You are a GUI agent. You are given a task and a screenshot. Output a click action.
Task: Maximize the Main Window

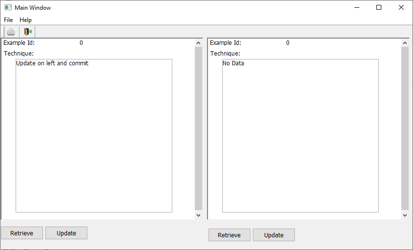pyautogui.click(x=379, y=7)
